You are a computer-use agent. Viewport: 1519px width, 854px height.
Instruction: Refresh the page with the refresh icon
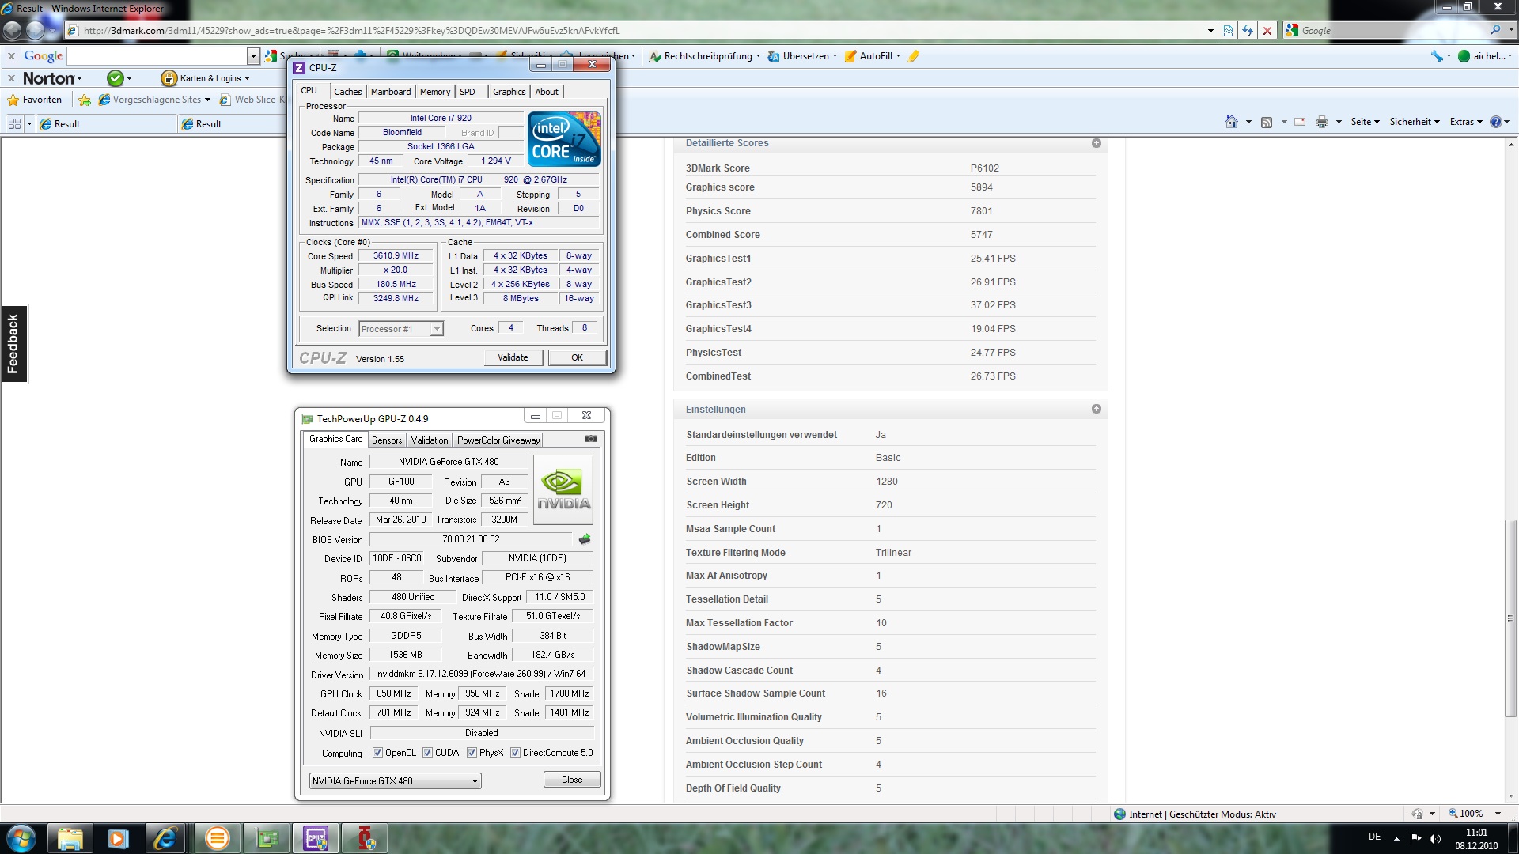(x=1248, y=31)
